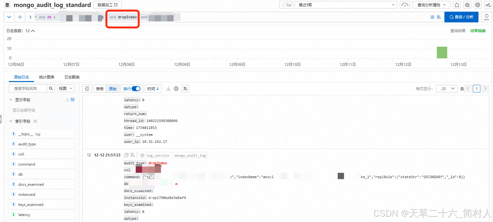The height and width of the screenshot is (222, 493).
Task: Select the __topic__ index field
Action: pos(42,134)
